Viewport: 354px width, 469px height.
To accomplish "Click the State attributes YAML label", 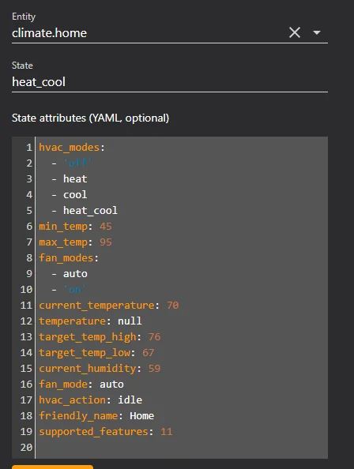I will [90, 118].
